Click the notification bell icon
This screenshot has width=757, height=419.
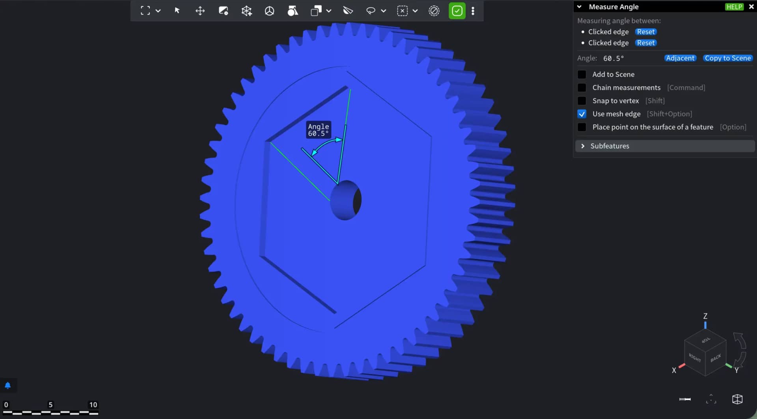click(7, 385)
